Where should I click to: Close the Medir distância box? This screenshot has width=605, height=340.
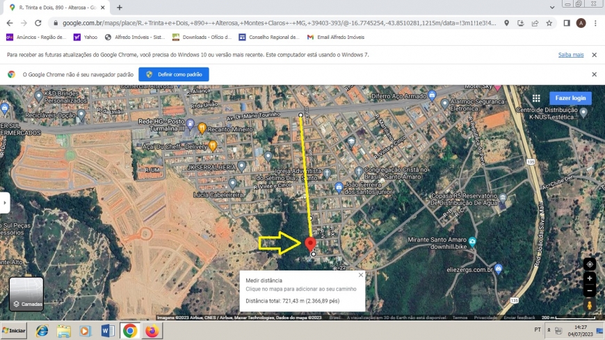[360, 275]
